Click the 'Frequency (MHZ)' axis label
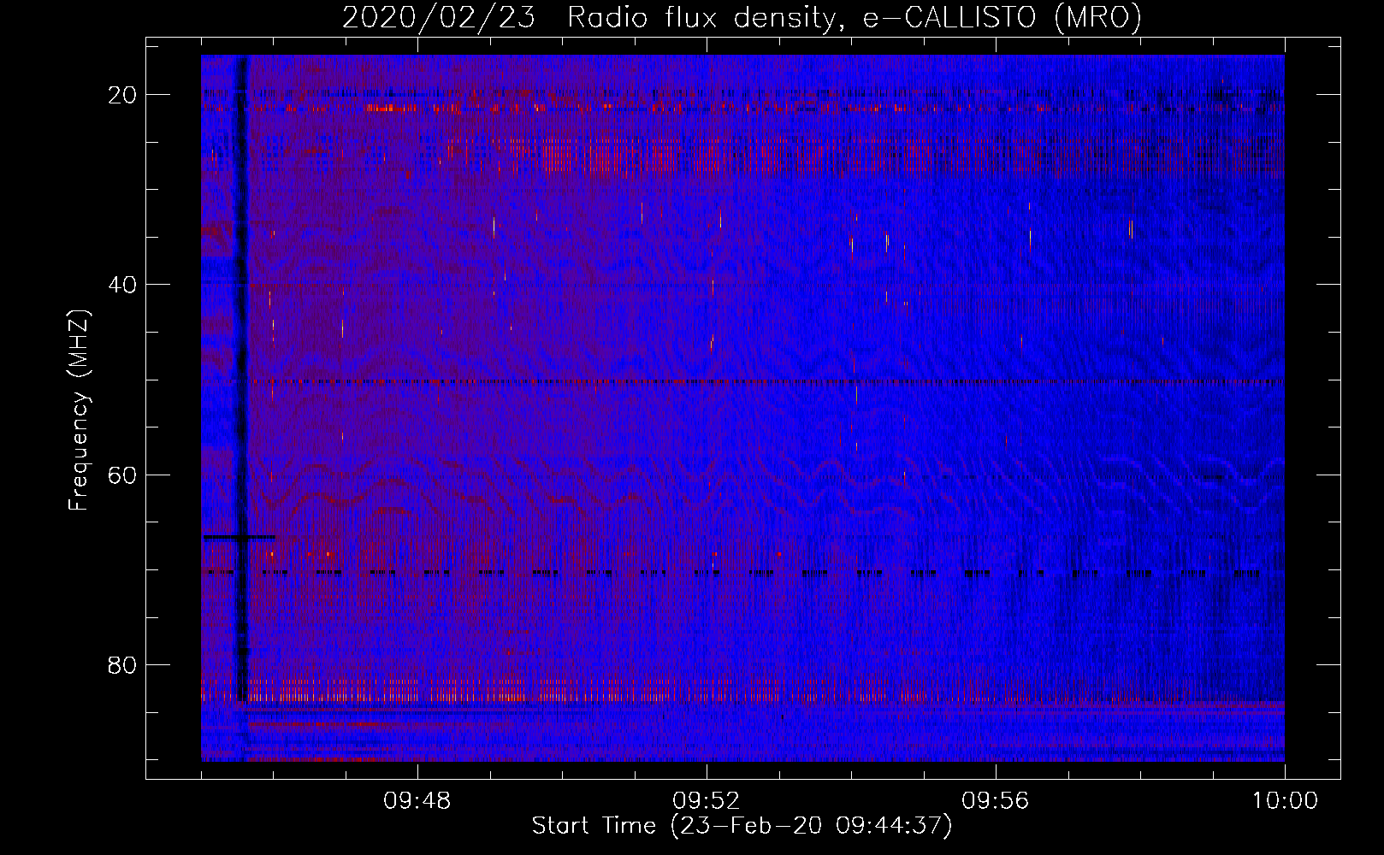 pos(79,410)
